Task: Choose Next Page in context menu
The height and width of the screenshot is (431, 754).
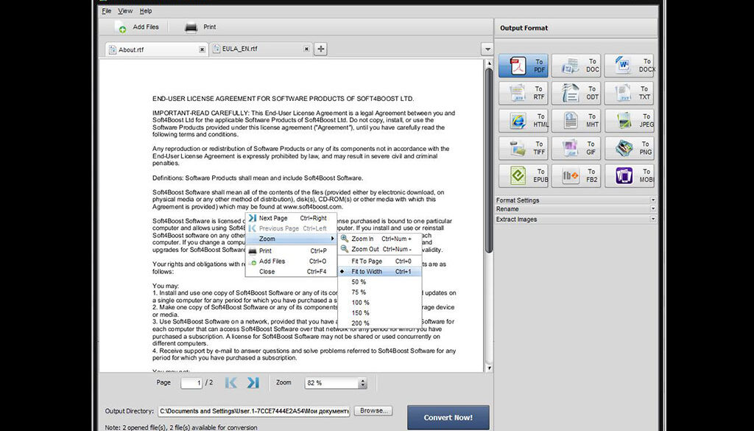Action: click(291, 218)
